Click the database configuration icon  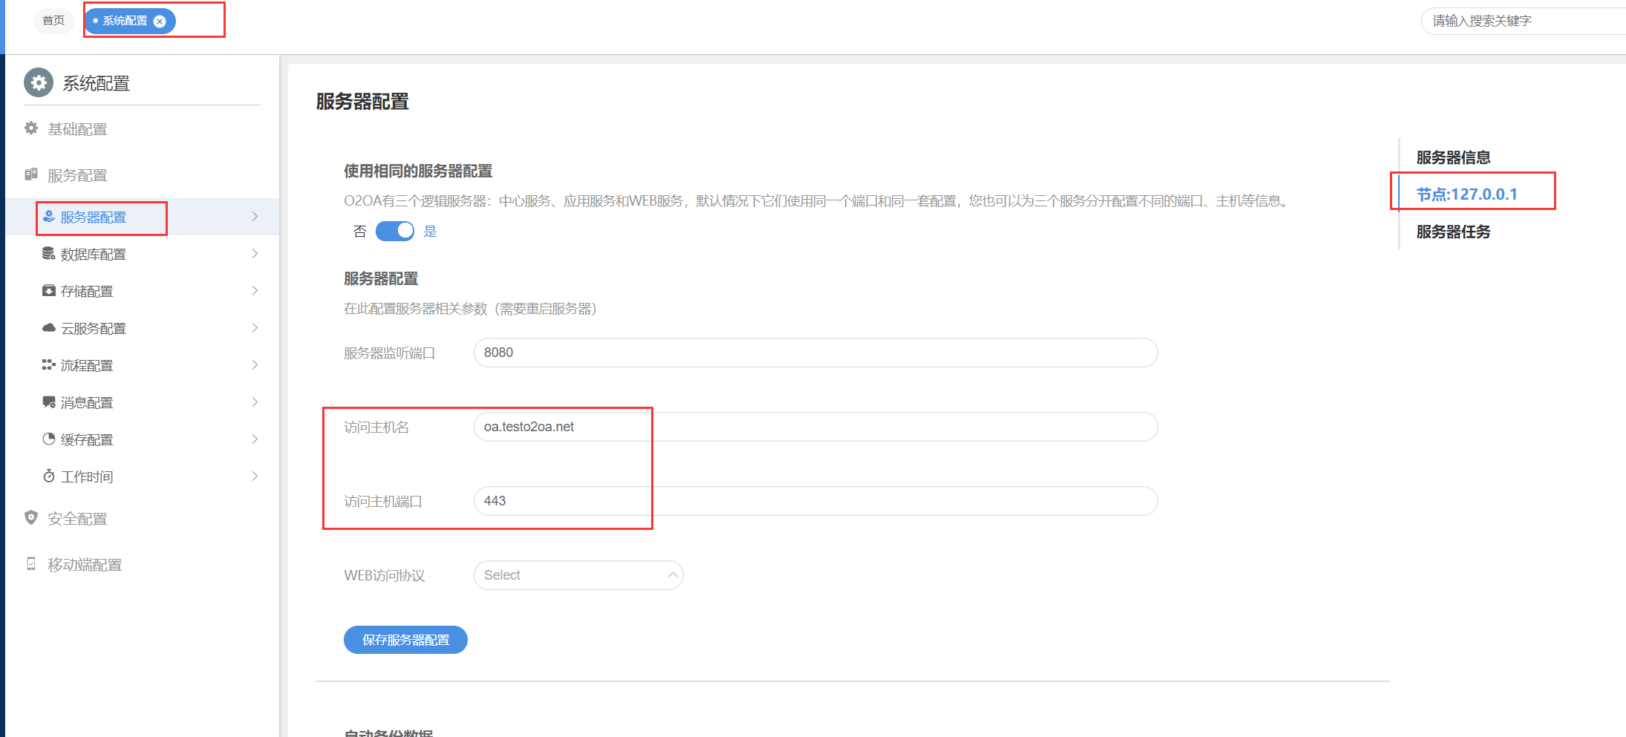click(x=48, y=254)
